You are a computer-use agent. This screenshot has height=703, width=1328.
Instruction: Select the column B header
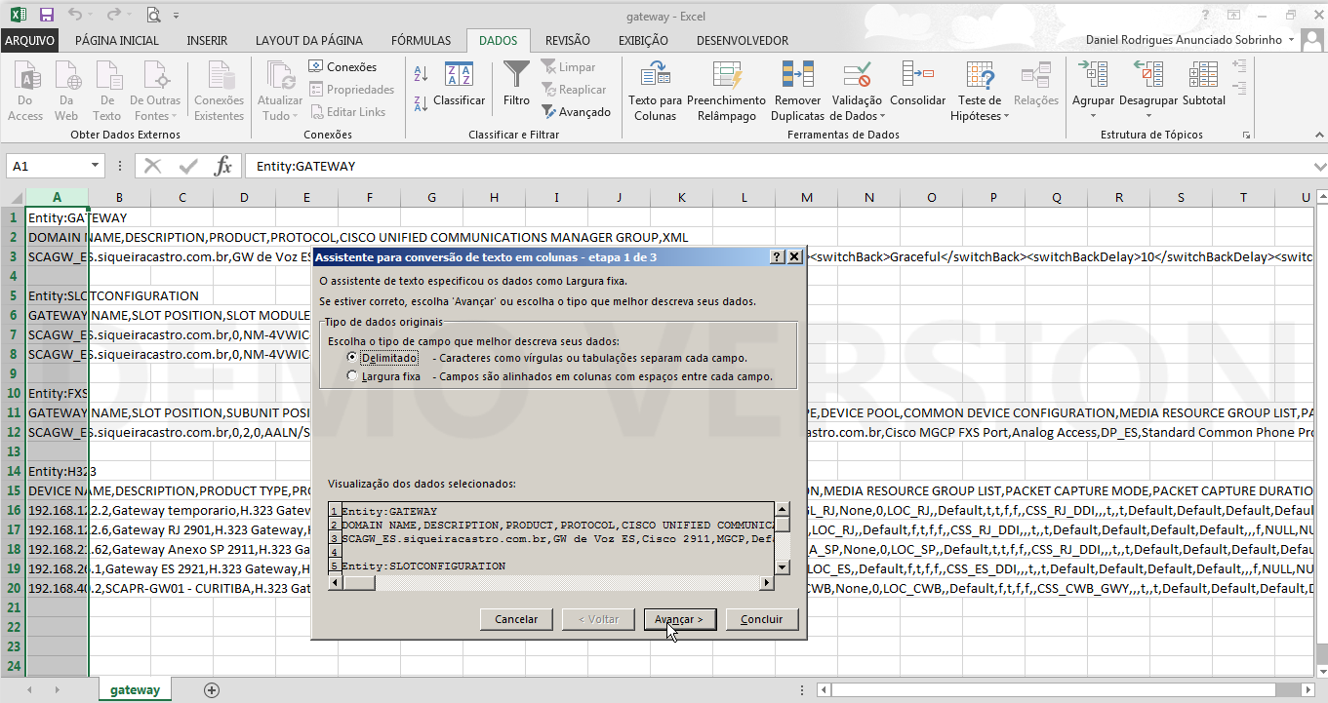tap(119, 198)
